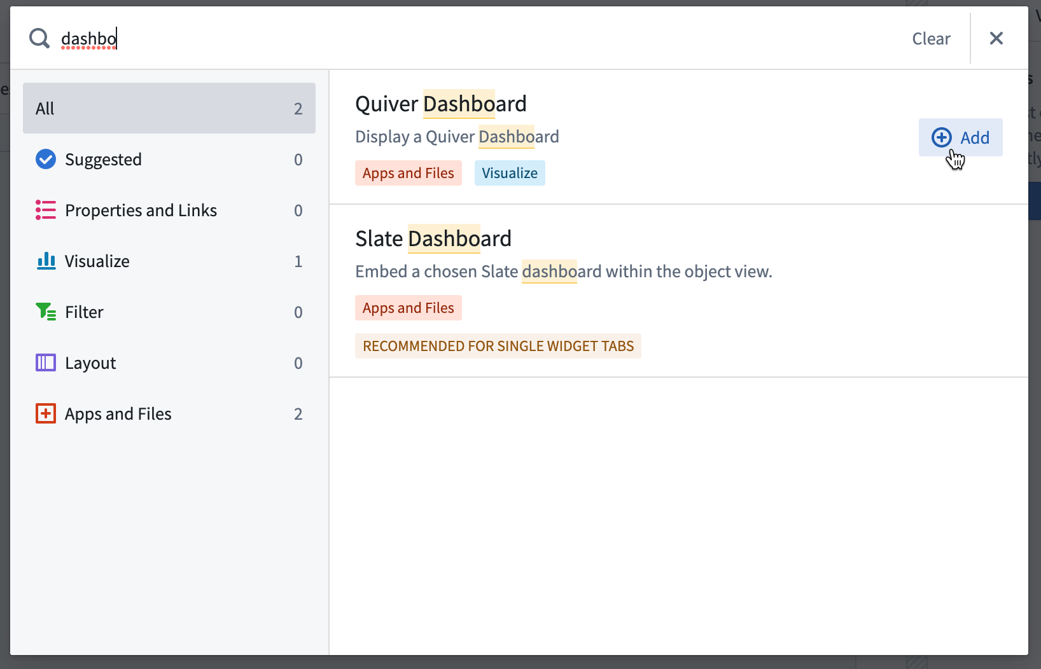Add the Quiver Dashboard widget
This screenshot has height=669, width=1041.
click(x=960, y=137)
